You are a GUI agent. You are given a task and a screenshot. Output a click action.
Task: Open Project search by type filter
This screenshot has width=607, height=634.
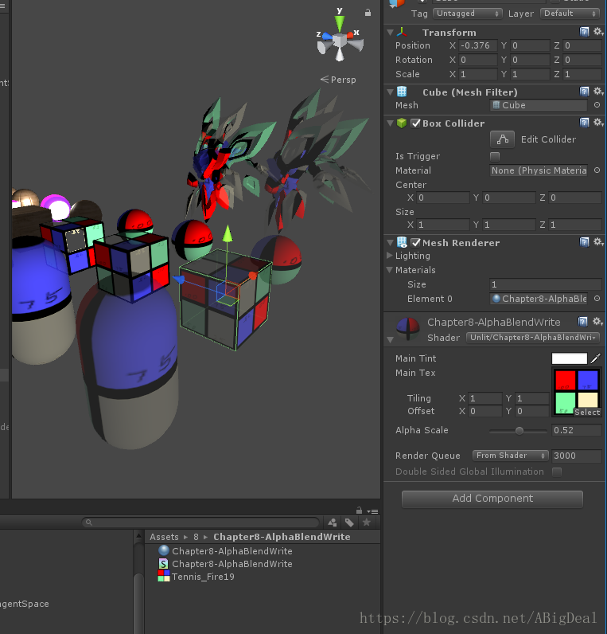pos(333,522)
